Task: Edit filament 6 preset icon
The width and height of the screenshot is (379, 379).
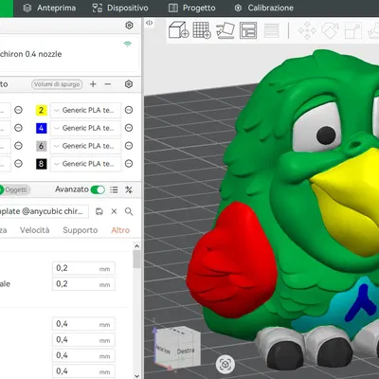Action: click(129, 146)
